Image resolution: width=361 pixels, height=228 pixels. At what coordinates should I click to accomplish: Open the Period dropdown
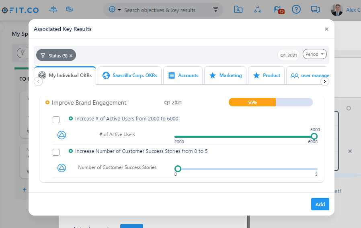[x=314, y=54]
